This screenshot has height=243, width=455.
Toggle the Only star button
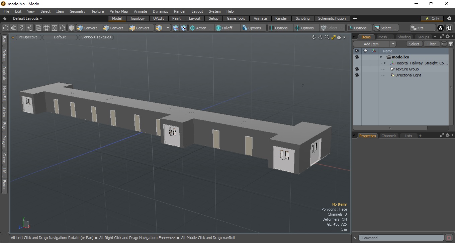click(x=432, y=18)
